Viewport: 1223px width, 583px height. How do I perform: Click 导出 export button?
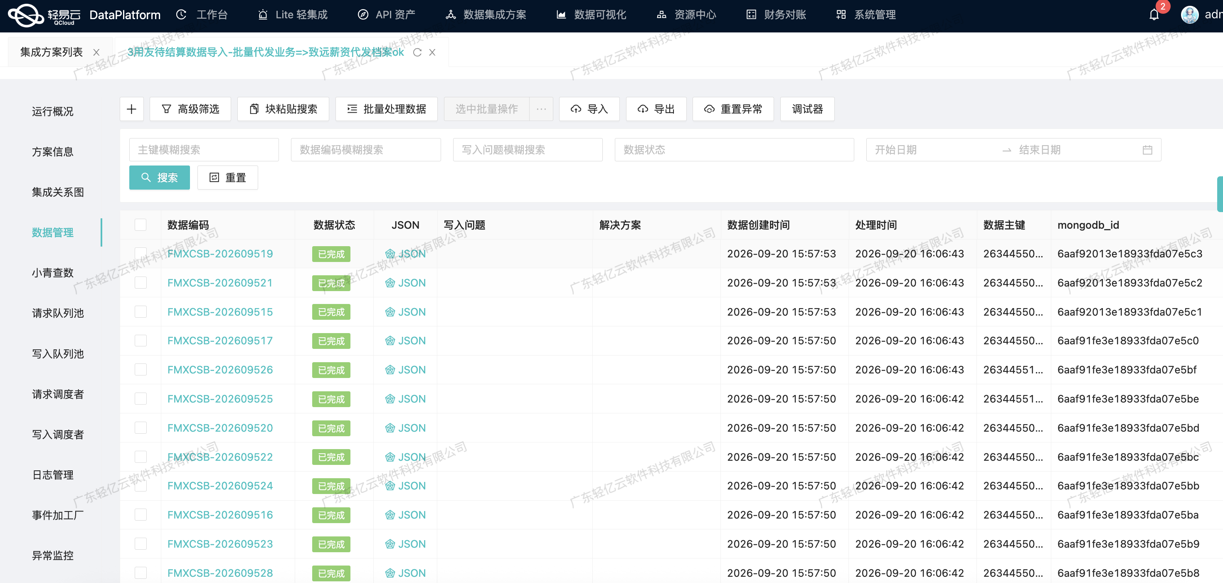[x=656, y=109]
